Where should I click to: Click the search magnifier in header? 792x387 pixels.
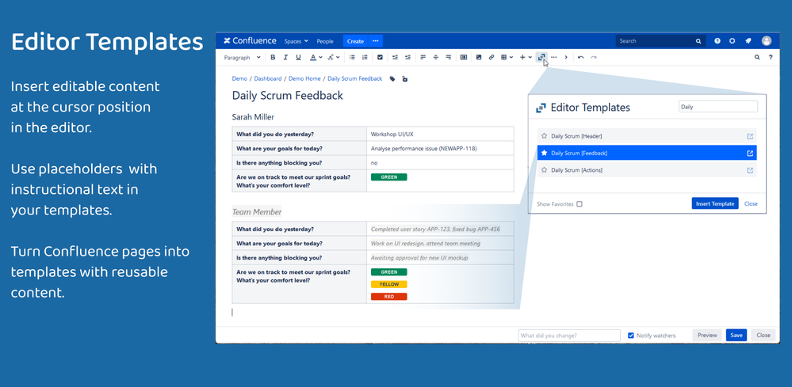698,41
